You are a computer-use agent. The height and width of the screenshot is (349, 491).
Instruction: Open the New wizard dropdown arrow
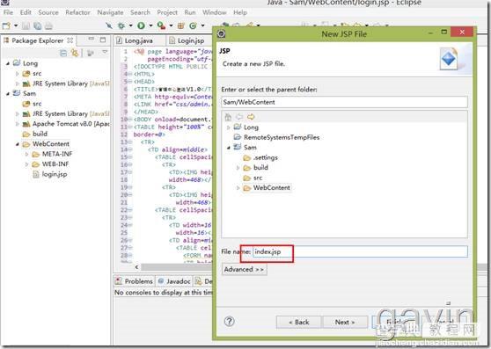[x=16, y=26]
